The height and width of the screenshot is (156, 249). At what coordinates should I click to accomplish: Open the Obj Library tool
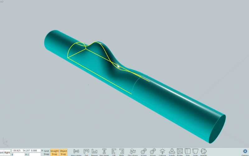[133, 152]
